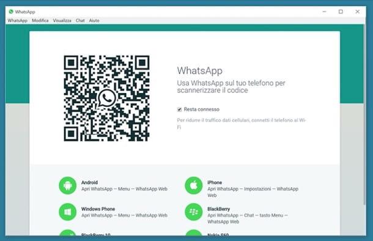Click the vertical scrollbar on the right
The height and width of the screenshot is (241, 373).
click(x=364, y=114)
